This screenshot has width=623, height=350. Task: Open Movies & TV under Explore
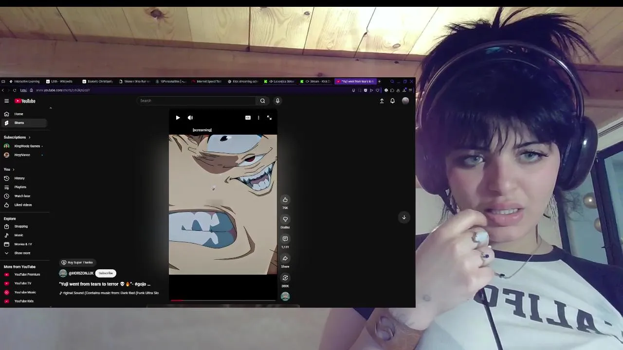(23, 244)
